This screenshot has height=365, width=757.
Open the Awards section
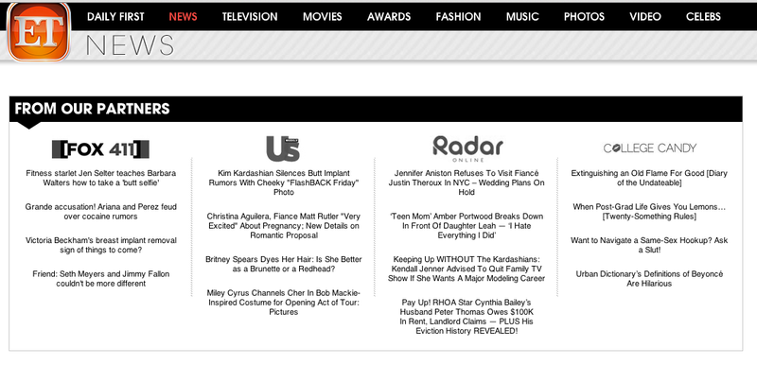[x=389, y=16]
